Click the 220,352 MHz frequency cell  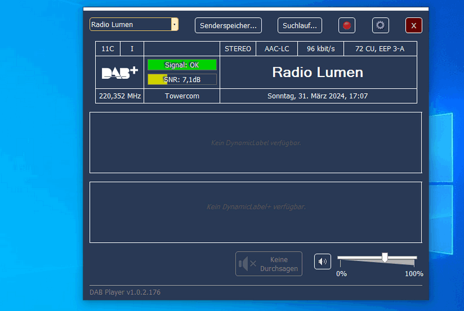coord(120,96)
